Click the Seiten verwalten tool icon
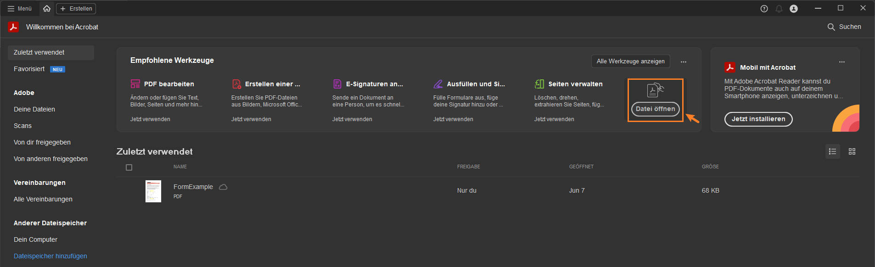875x267 pixels. click(x=539, y=84)
